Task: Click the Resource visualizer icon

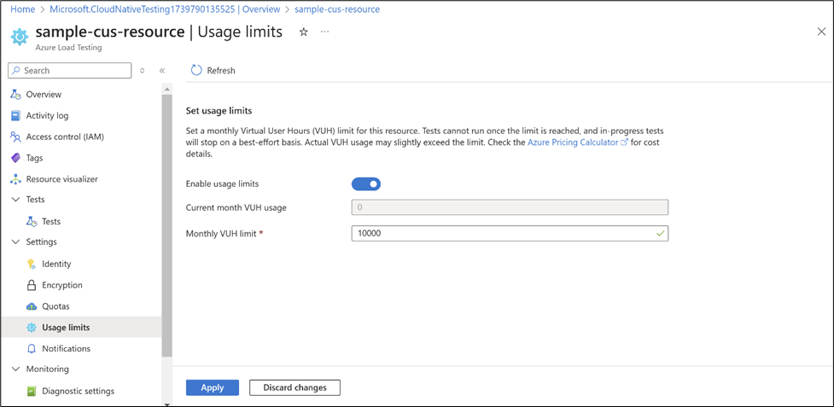Action: (15, 179)
